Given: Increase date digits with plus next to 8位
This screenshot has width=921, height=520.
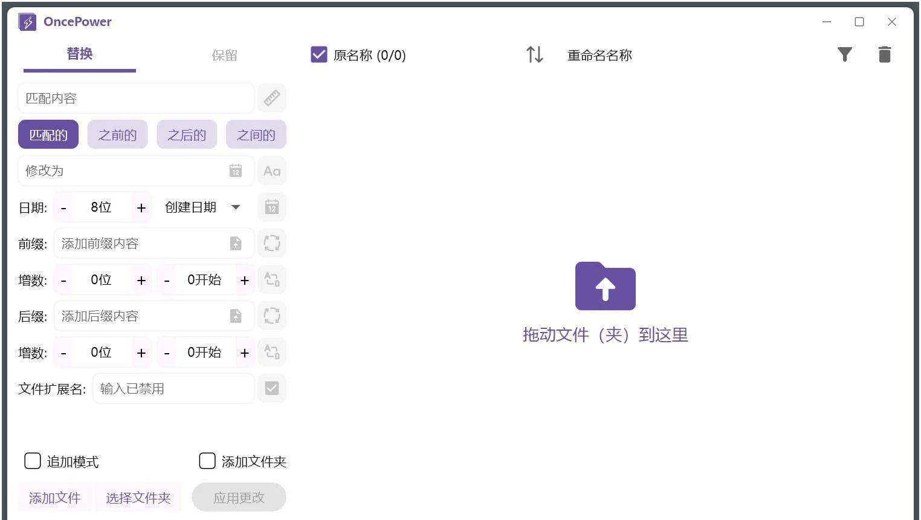Looking at the screenshot, I should pyautogui.click(x=141, y=208).
